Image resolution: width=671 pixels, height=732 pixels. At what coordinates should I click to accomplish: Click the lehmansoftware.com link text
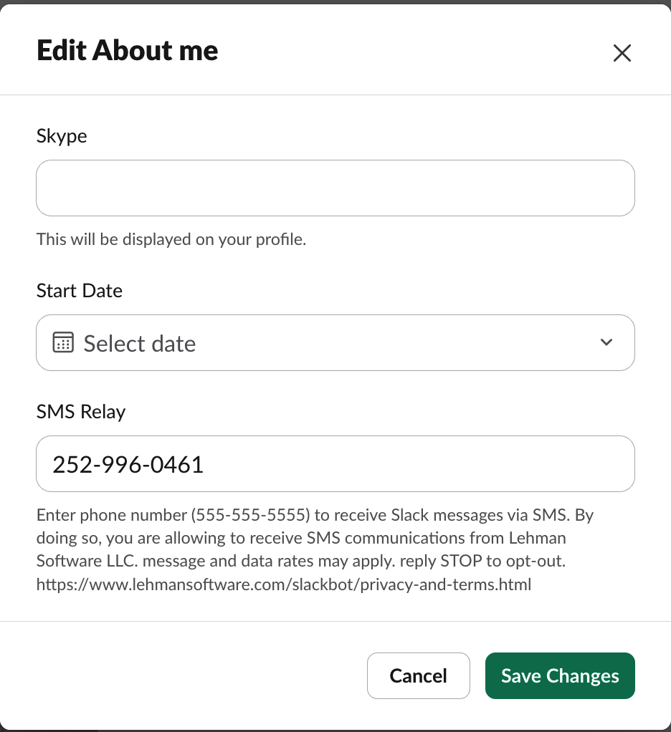[283, 584]
